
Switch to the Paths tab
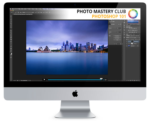click(x=134, y=34)
